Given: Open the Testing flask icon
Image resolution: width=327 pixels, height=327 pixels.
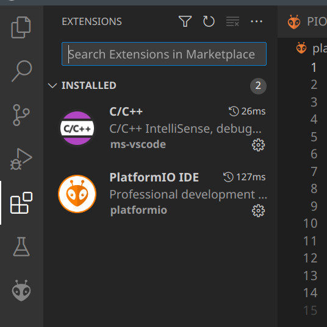Looking at the screenshot, I should pos(21,247).
